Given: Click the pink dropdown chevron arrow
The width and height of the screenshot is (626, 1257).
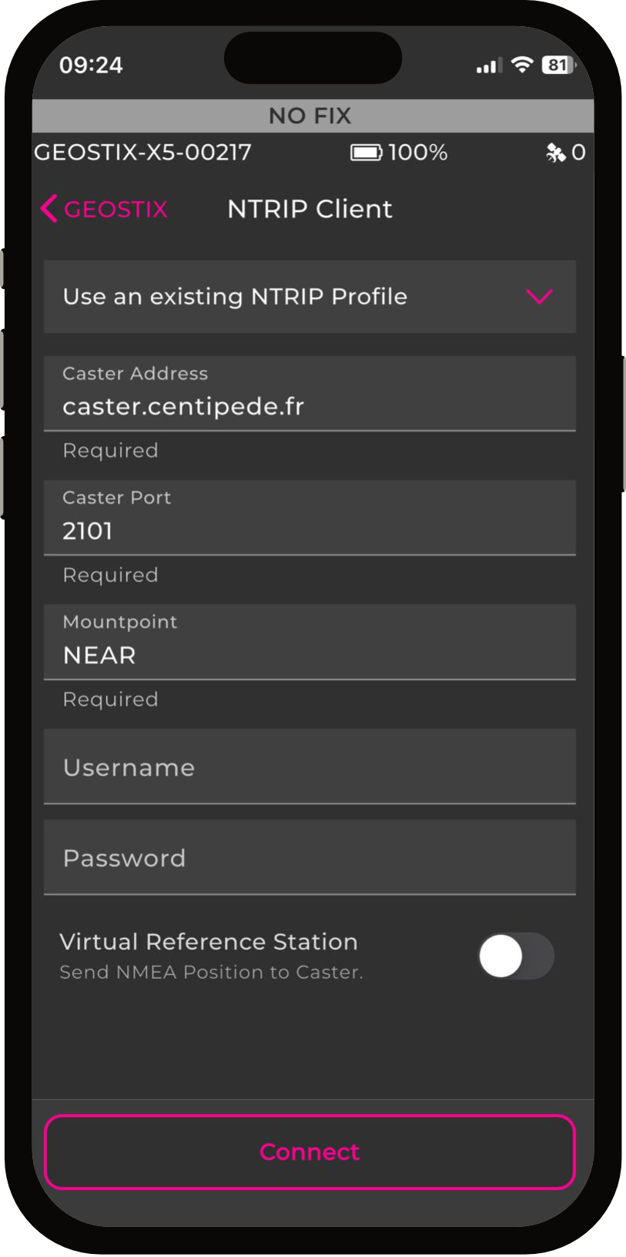Looking at the screenshot, I should [x=539, y=297].
